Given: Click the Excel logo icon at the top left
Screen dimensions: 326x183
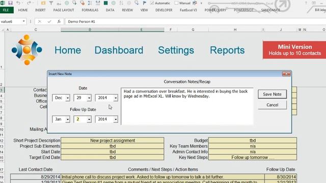Looking at the screenshot, I should [x=3, y=3].
